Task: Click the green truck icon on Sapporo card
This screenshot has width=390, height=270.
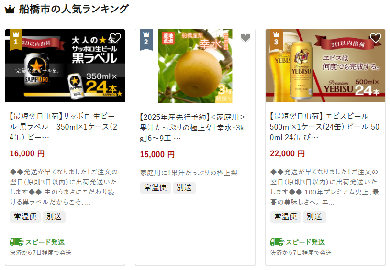Action: pos(17,242)
